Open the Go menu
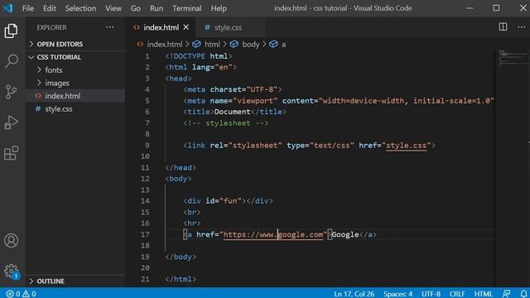 (x=136, y=8)
